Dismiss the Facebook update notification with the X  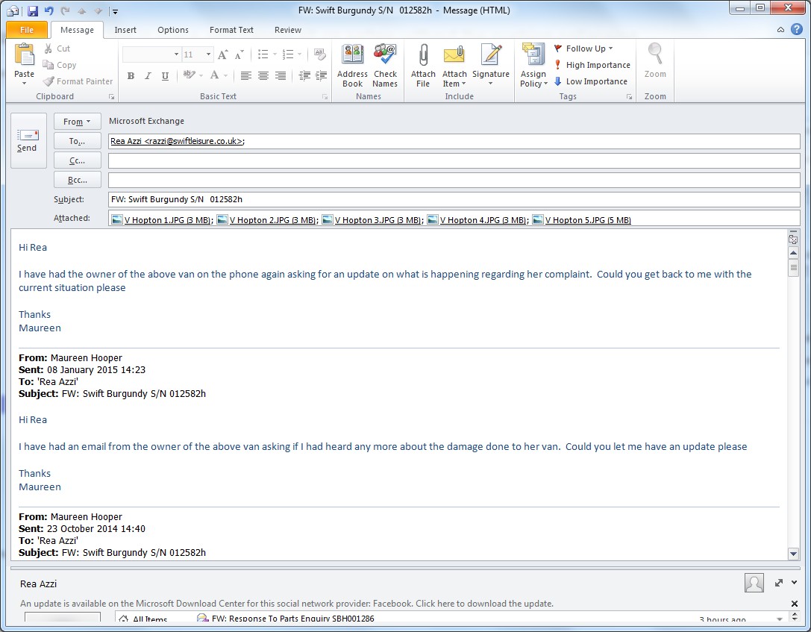(x=795, y=604)
